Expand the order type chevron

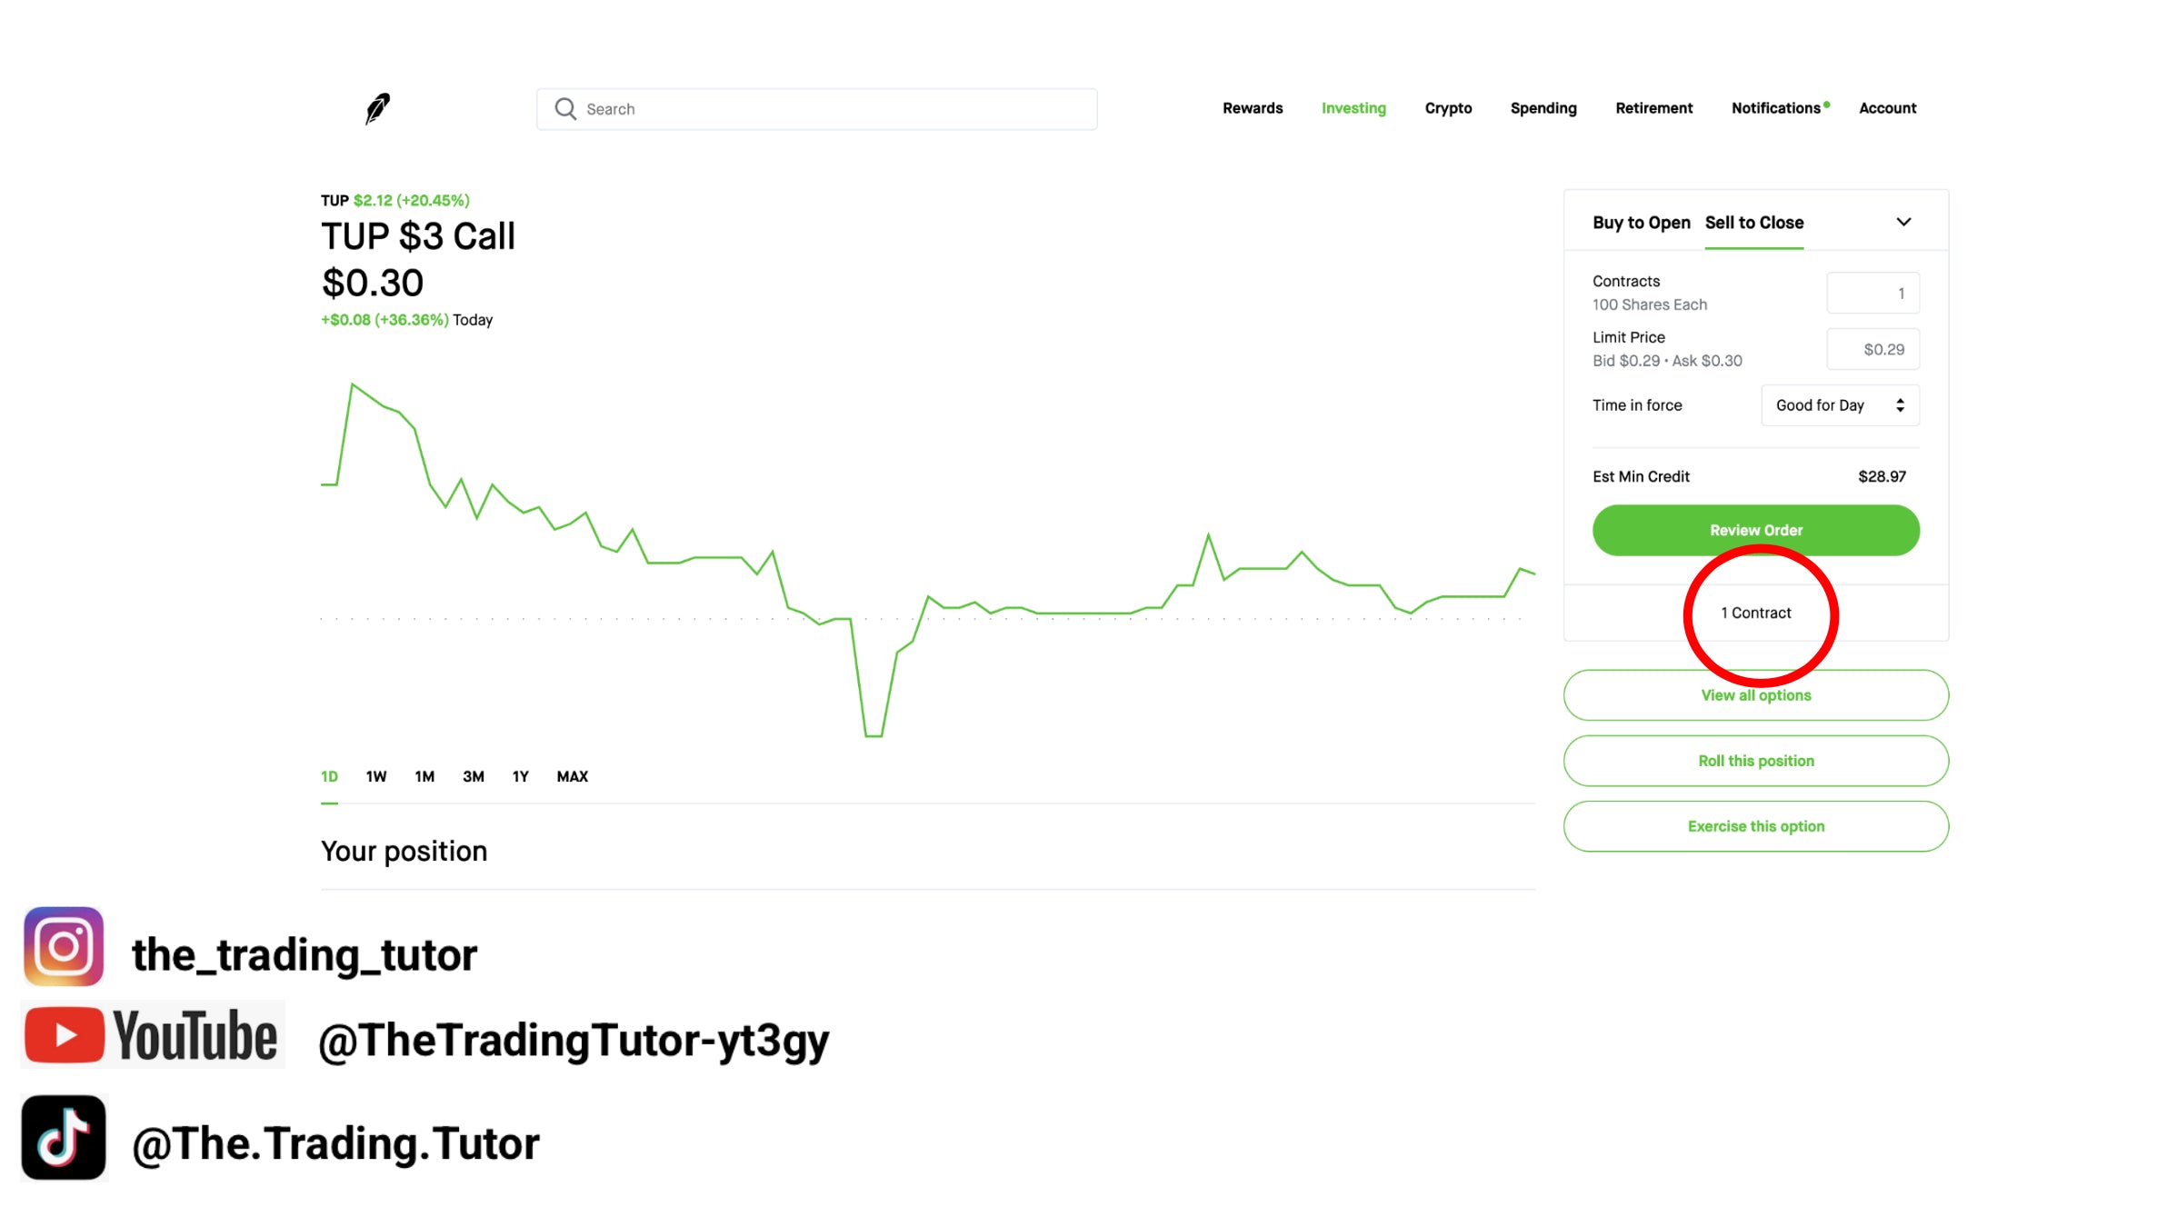coord(1903,222)
